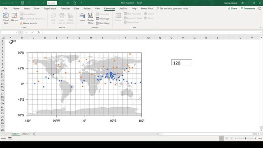Image resolution: width=263 pixels, height=148 pixels.
Task: Add a new sheet
Action: [x=35, y=134]
